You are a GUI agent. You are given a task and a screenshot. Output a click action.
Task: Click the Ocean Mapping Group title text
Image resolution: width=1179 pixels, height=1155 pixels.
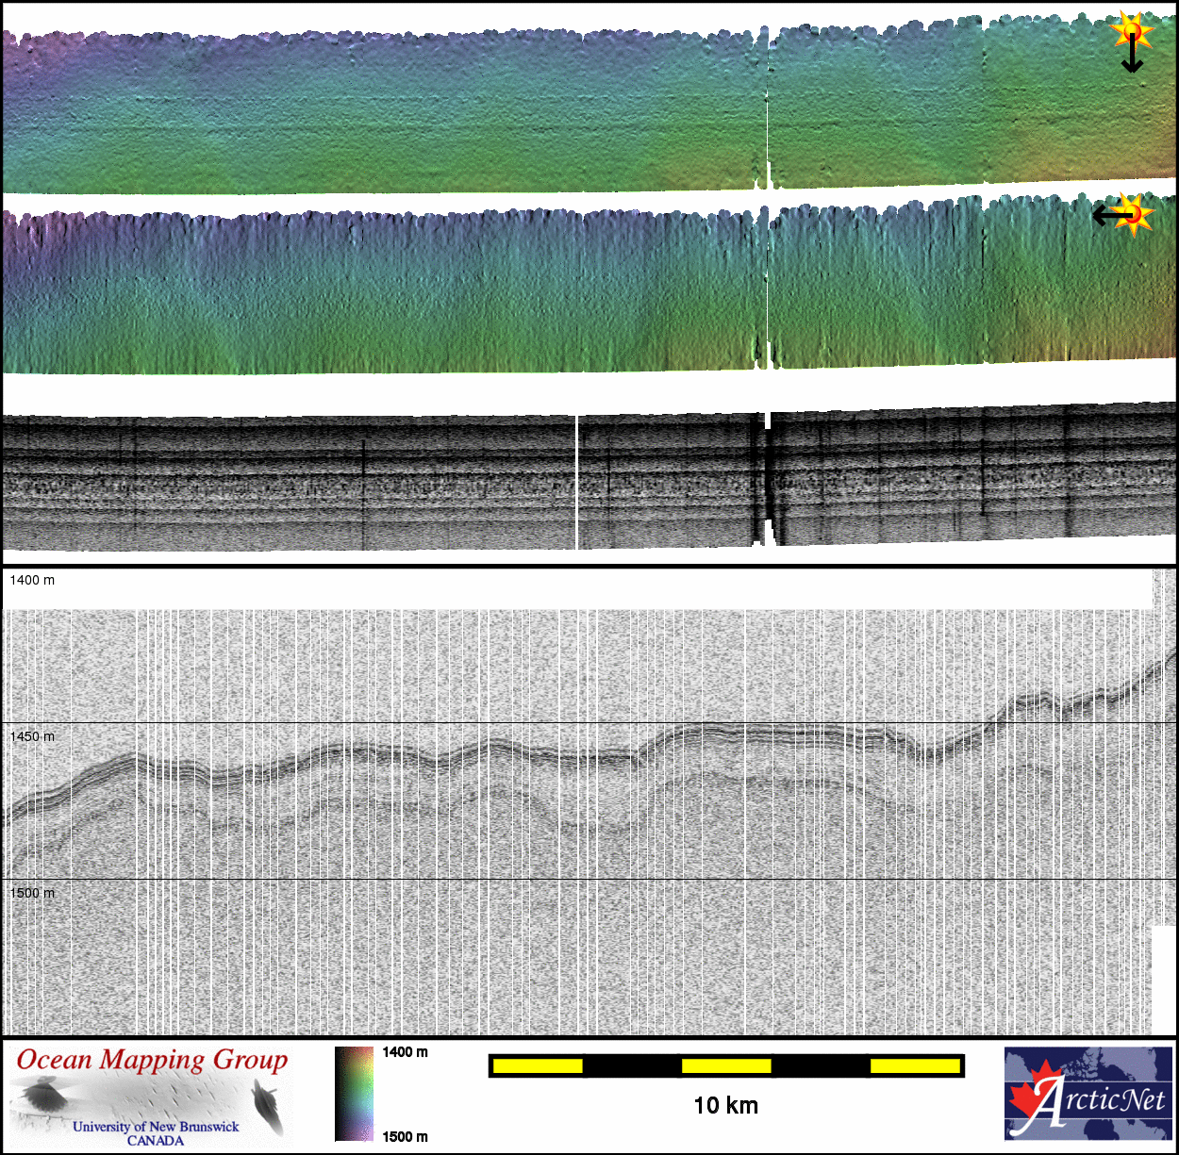(152, 1060)
